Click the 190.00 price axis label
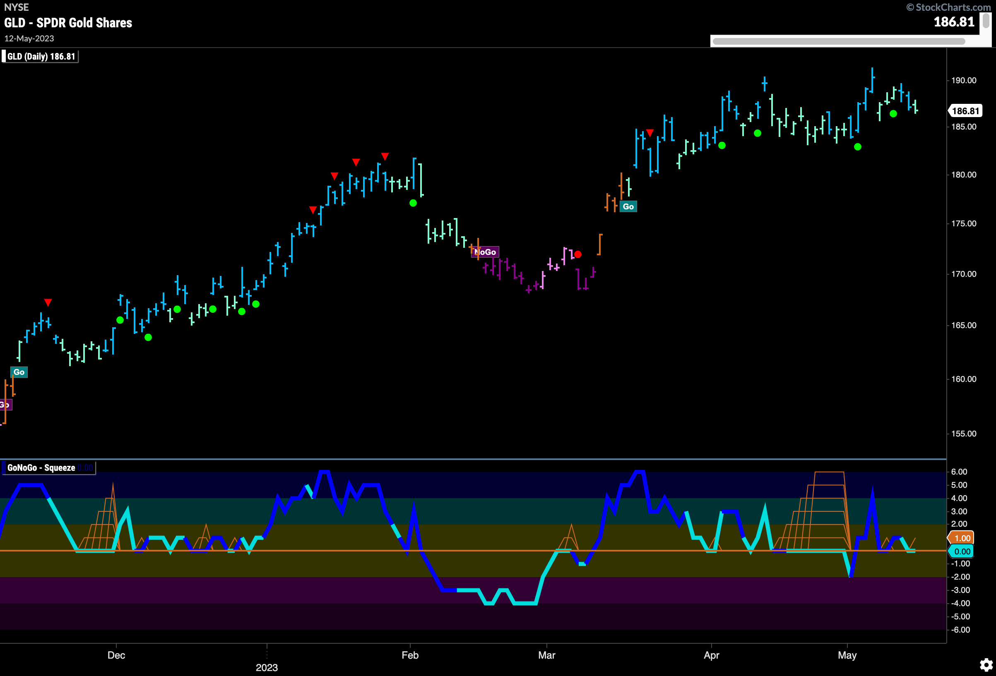 [x=964, y=81]
